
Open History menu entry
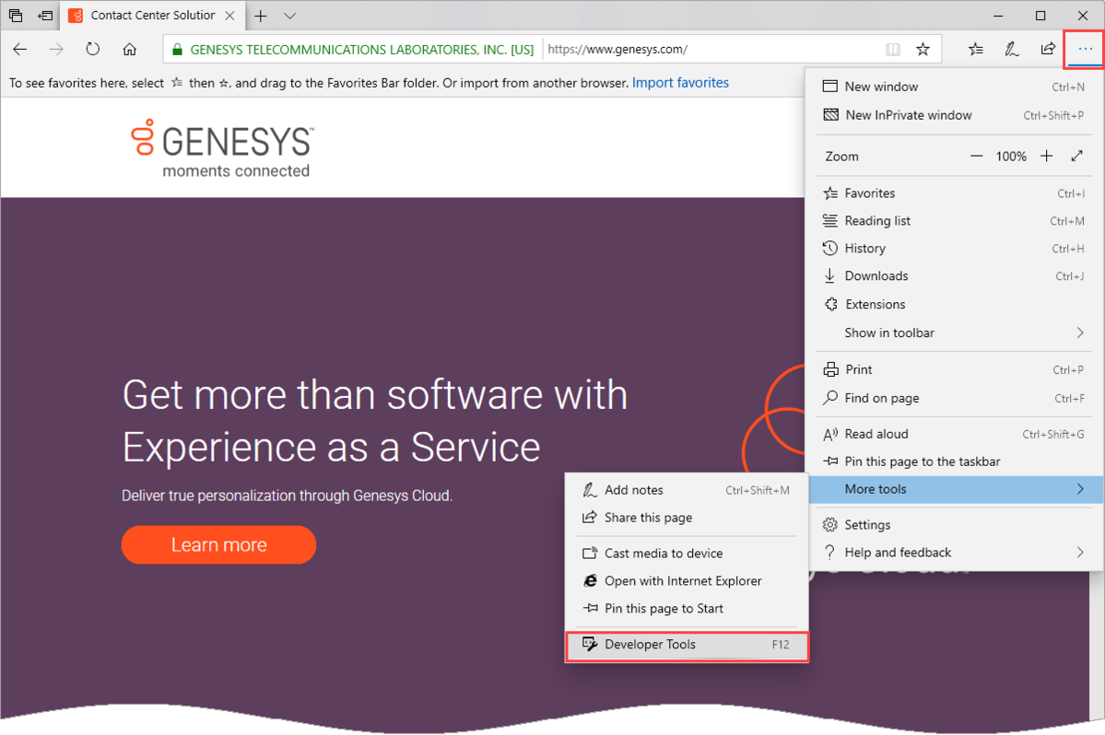click(x=954, y=249)
